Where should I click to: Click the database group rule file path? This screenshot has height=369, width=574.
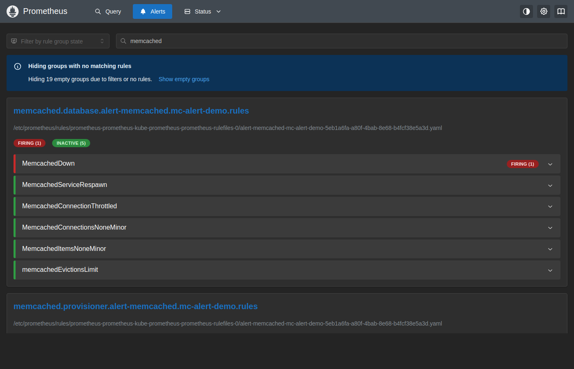pos(228,128)
